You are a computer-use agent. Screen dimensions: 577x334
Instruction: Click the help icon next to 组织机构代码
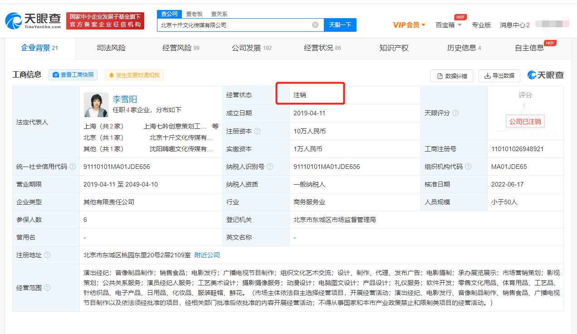(468, 167)
